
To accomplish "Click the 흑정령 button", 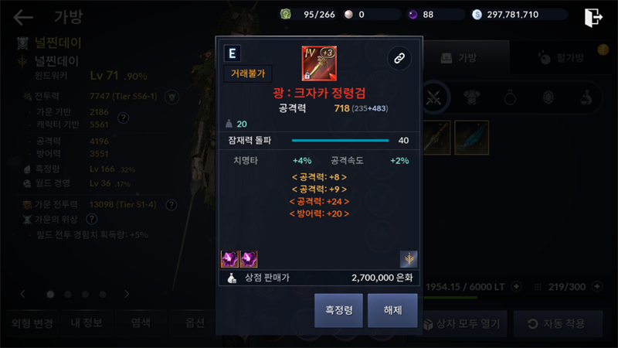I will pos(338,311).
